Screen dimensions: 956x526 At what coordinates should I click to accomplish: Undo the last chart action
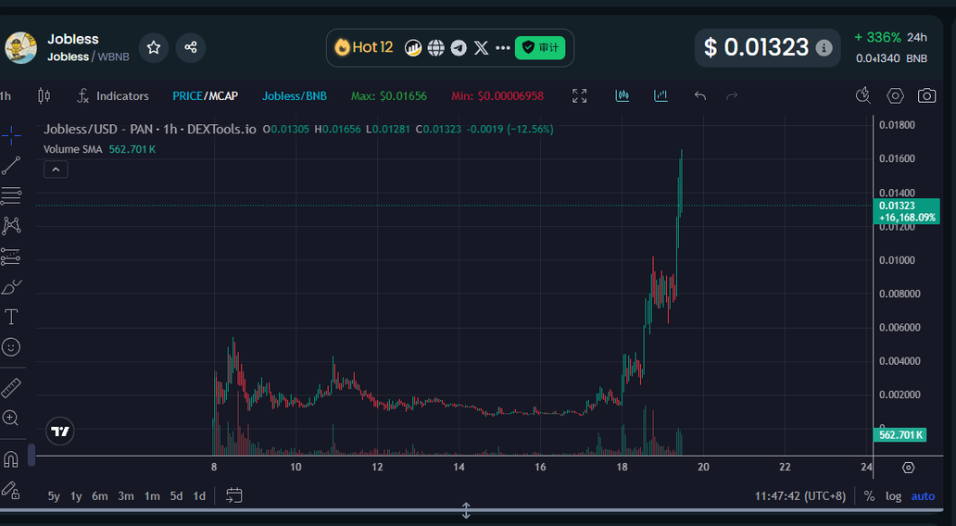pyautogui.click(x=700, y=95)
